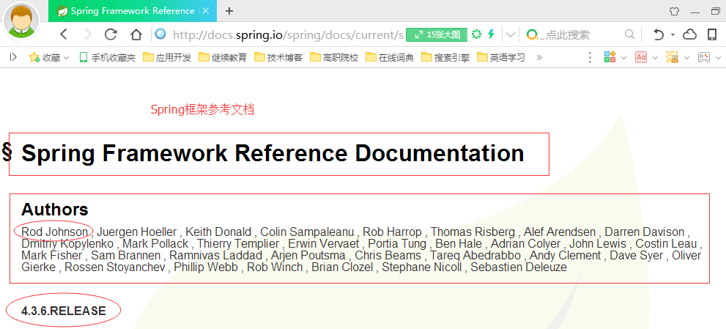Open the search engine selector icon
Image resolution: width=726 pixels, height=329 pixels.
coord(532,34)
